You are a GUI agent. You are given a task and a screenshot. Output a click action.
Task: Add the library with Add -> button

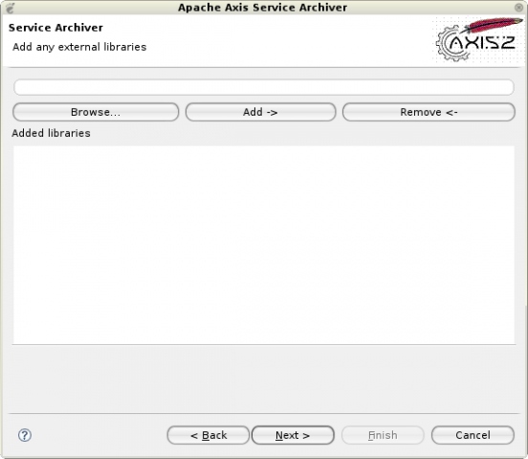click(x=260, y=112)
